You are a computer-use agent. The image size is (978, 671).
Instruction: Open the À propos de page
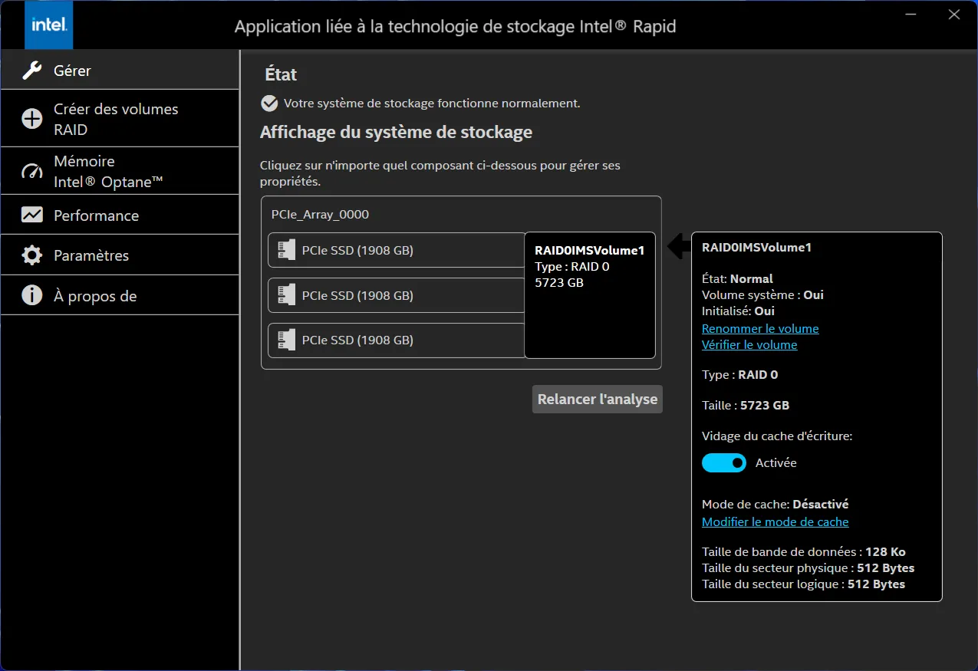[94, 296]
